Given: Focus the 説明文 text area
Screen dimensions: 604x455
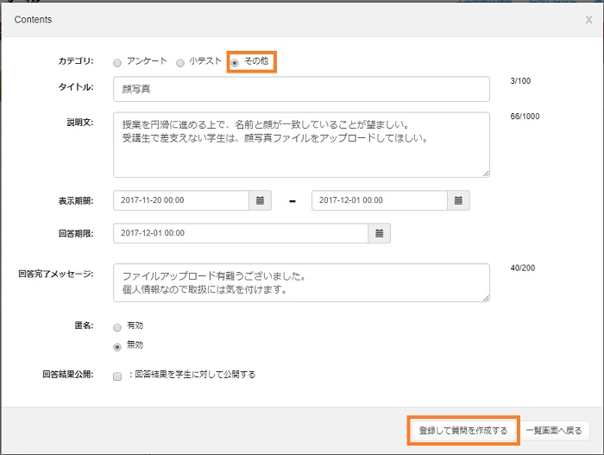Looking at the screenshot, I should tap(301, 145).
